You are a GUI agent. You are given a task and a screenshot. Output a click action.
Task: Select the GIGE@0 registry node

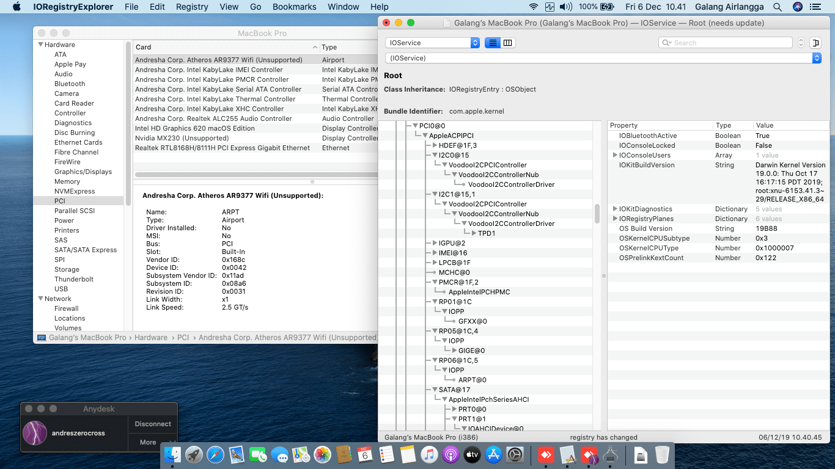(472, 351)
